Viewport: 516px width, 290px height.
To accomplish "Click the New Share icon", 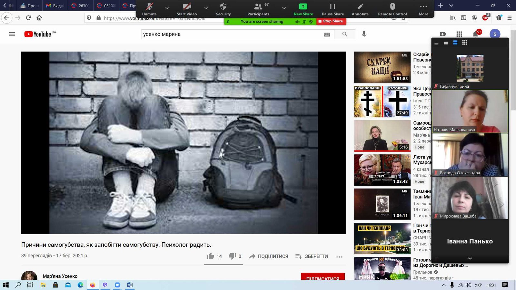I will tap(303, 7).
